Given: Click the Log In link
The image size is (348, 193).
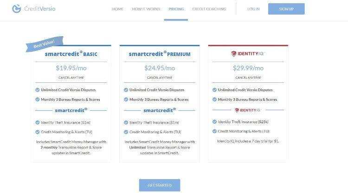Looking at the screenshot, I should (253, 9).
